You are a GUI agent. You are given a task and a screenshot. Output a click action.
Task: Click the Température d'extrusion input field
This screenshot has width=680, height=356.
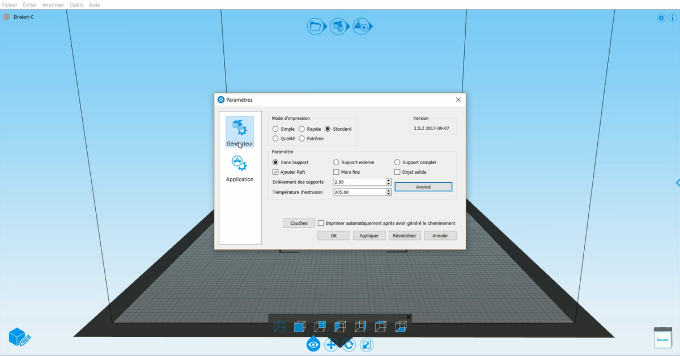point(359,192)
